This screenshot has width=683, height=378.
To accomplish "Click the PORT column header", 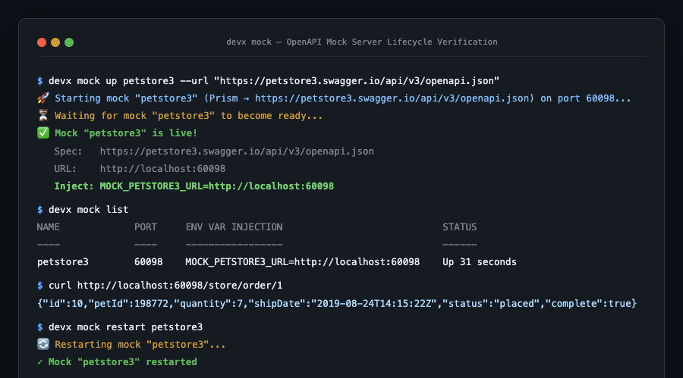I will coord(146,227).
